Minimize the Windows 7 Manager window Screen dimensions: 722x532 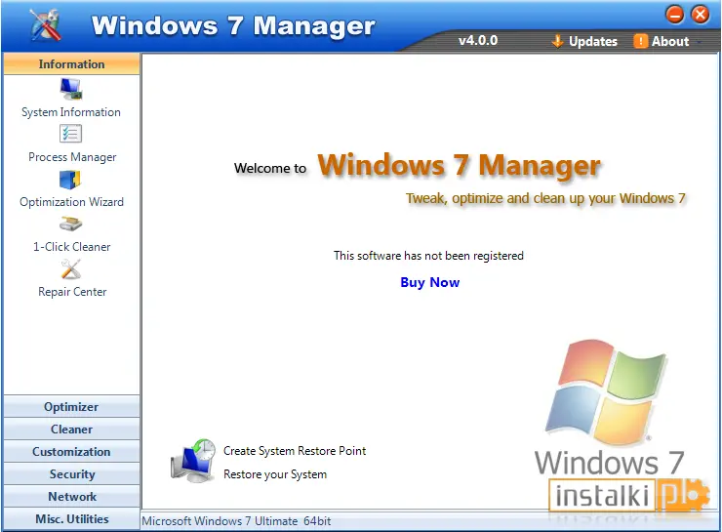675,15
